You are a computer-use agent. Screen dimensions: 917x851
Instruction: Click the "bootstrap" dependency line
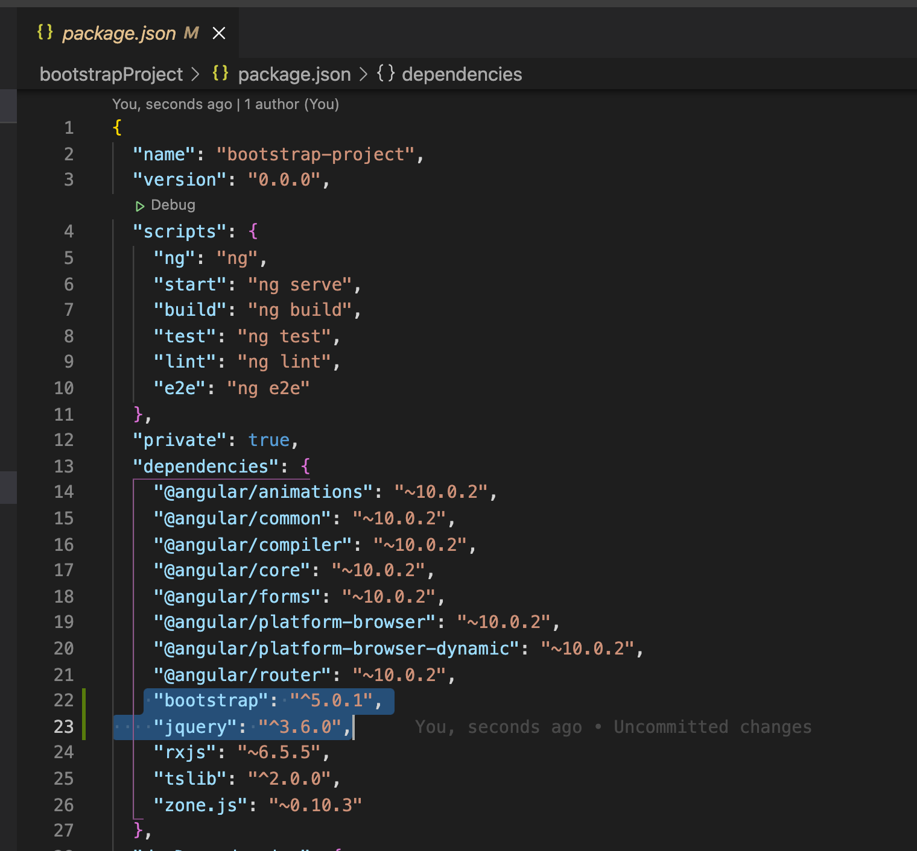click(x=267, y=700)
